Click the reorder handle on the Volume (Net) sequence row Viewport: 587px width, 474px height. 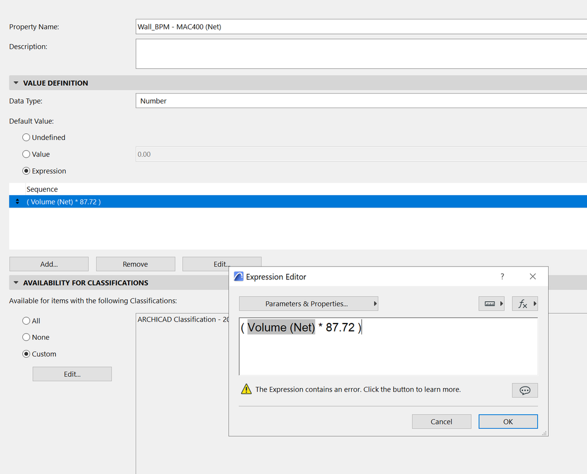click(17, 202)
